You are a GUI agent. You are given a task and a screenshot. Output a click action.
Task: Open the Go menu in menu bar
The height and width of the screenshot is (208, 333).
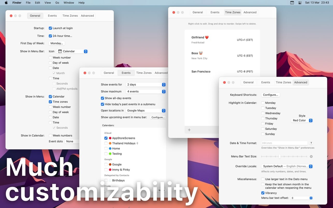(57, 3)
